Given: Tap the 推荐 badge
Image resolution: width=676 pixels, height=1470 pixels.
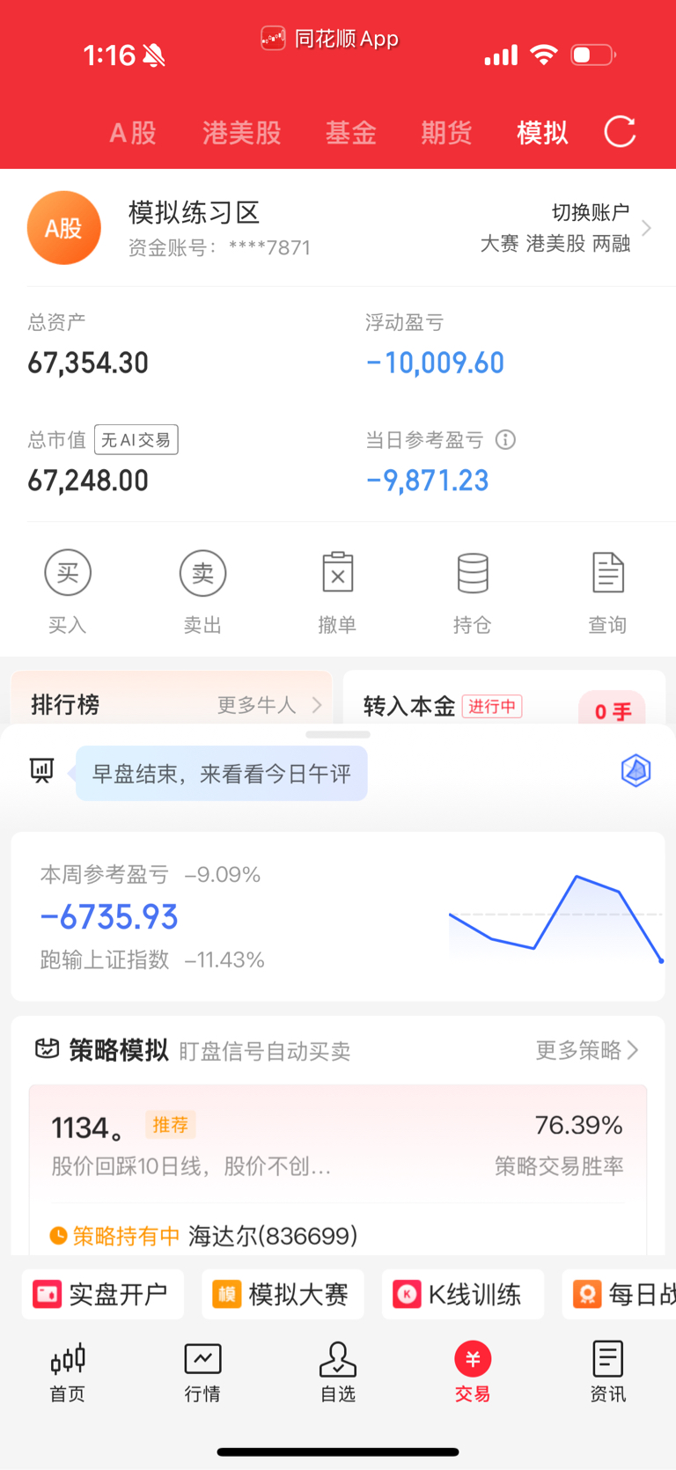Looking at the screenshot, I should (171, 1125).
